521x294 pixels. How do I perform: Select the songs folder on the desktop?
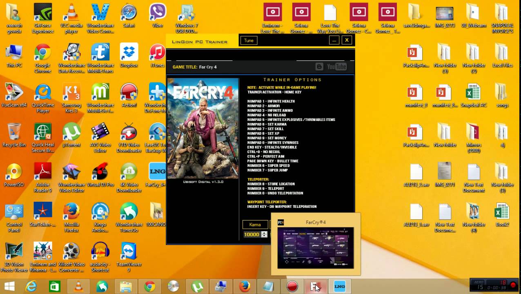[x=502, y=95]
